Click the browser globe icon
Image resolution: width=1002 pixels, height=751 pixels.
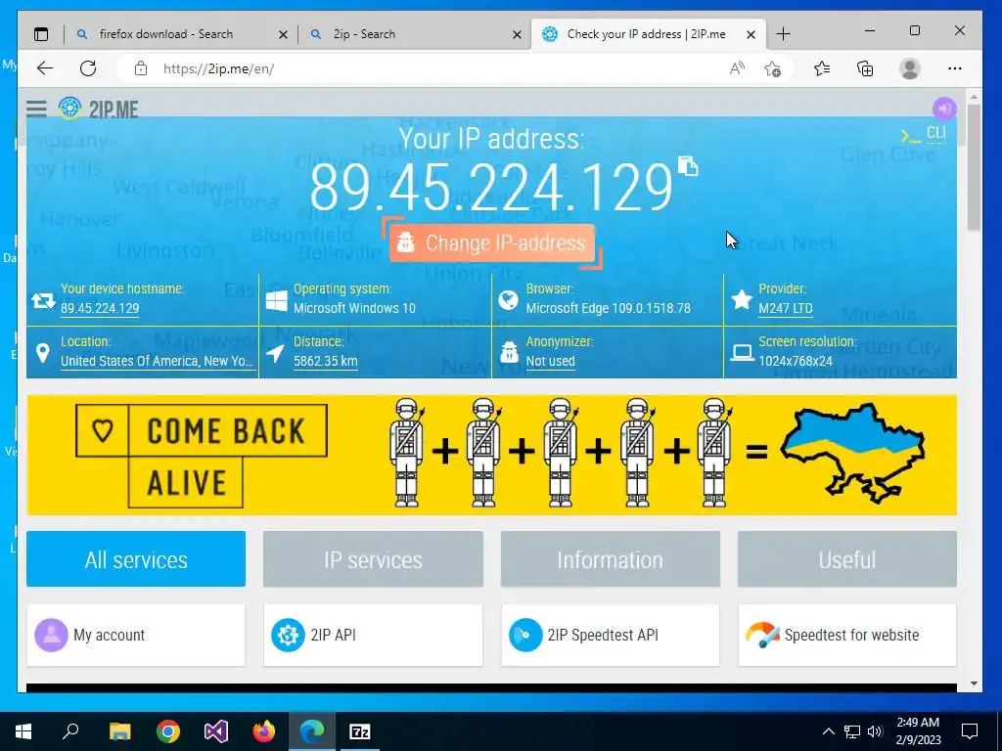pos(509,300)
